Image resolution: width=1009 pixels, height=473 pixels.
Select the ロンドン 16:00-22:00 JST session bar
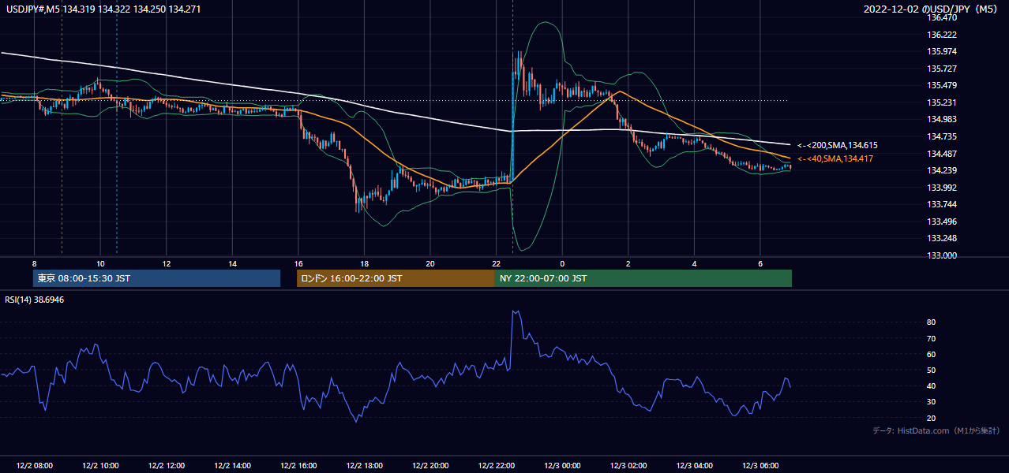pyautogui.click(x=396, y=278)
